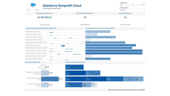Click the Nb Award Recipients header
This screenshot has height=96, width=170.
click(x=125, y=13)
